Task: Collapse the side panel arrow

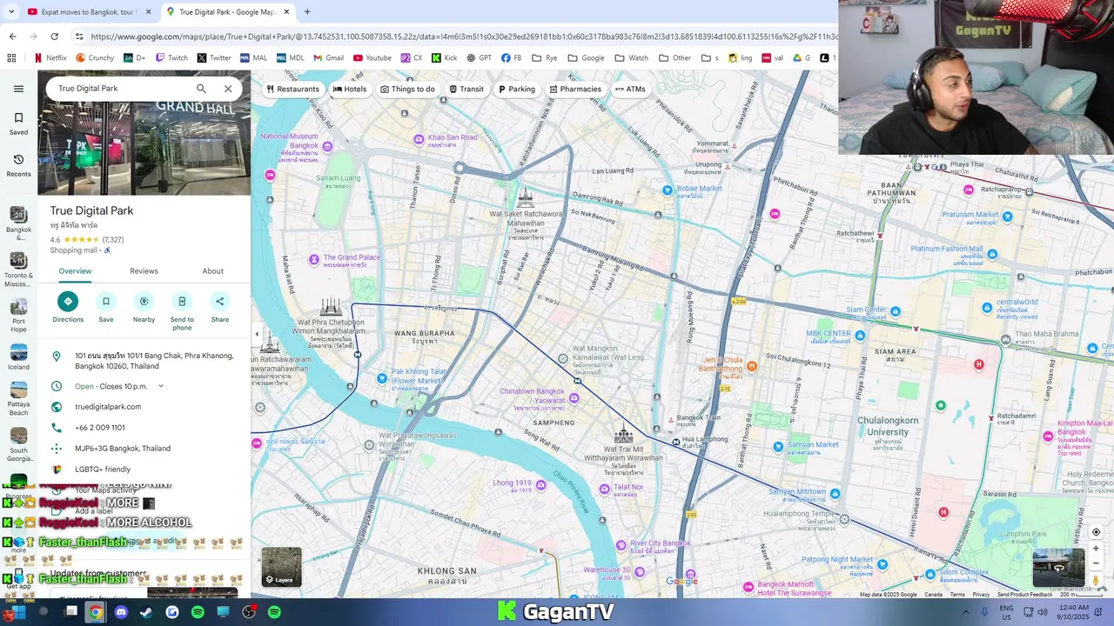Action: coord(256,334)
